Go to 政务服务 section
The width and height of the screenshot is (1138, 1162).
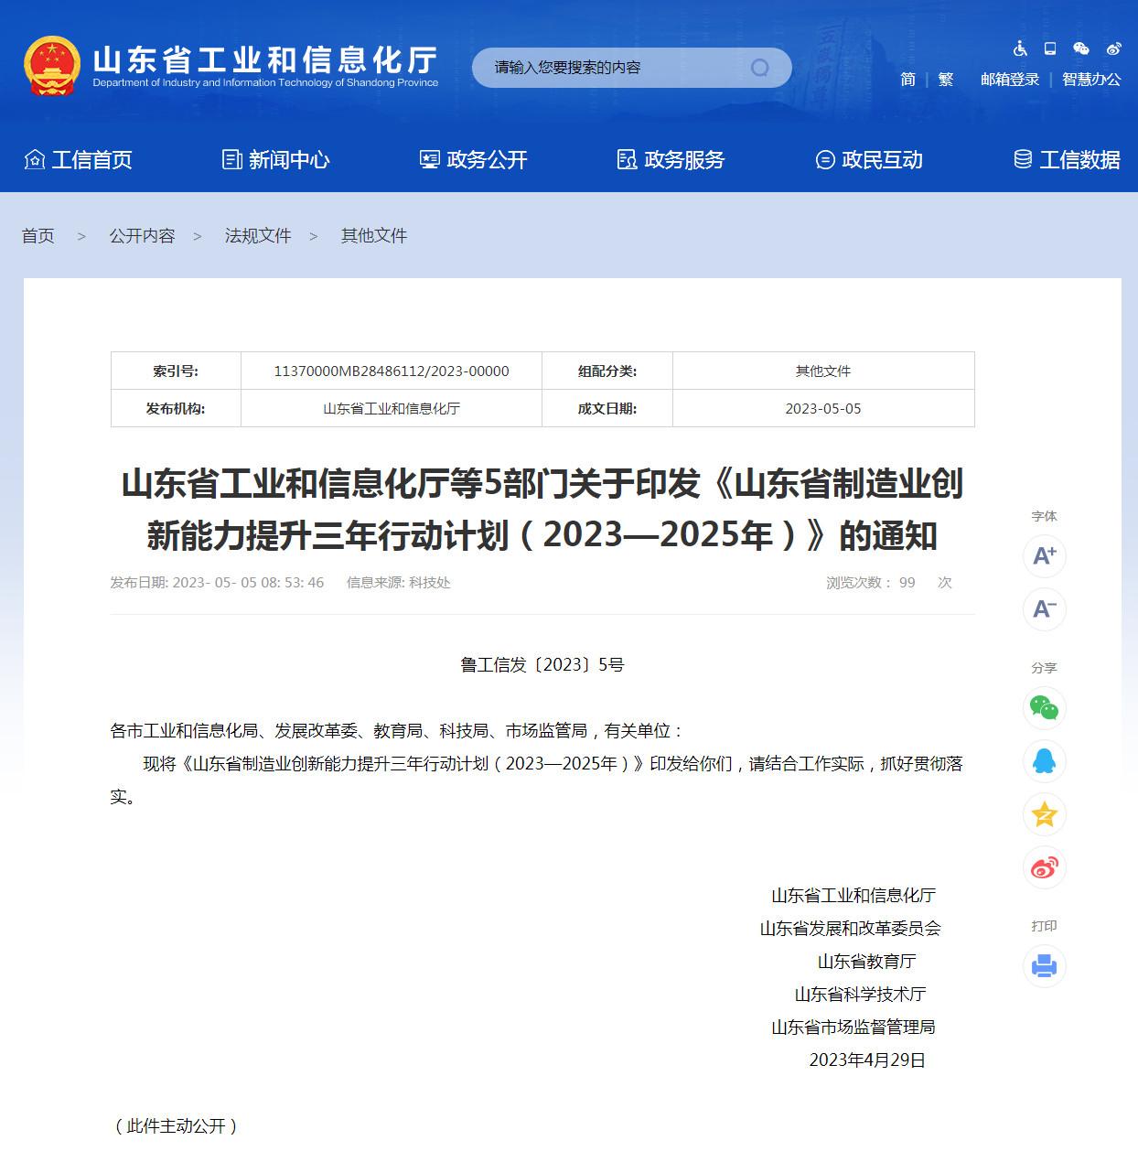click(x=671, y=160)
